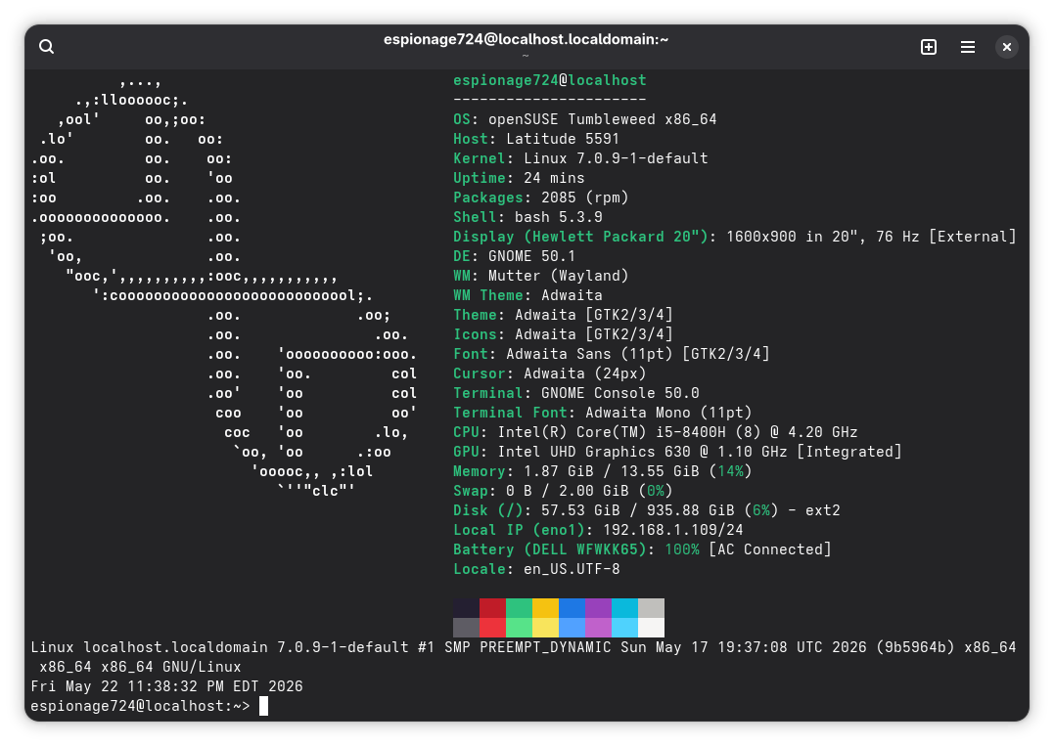Screen dimensions: 1054x746
Task: Click the OS line openSUSE Tumbleweed x86_64
Action: tap(585, 119)
